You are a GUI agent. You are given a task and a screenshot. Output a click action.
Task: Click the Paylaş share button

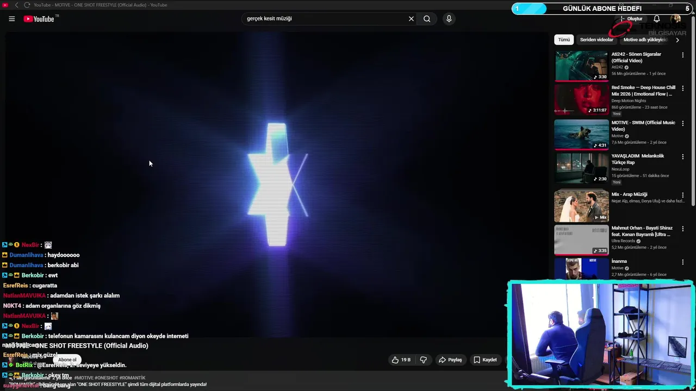coord(450,360)
